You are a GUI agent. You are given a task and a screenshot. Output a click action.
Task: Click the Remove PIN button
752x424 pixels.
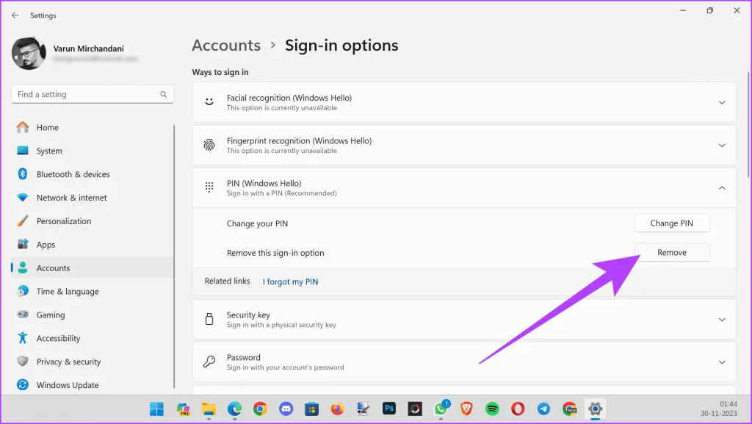[671, 252]
